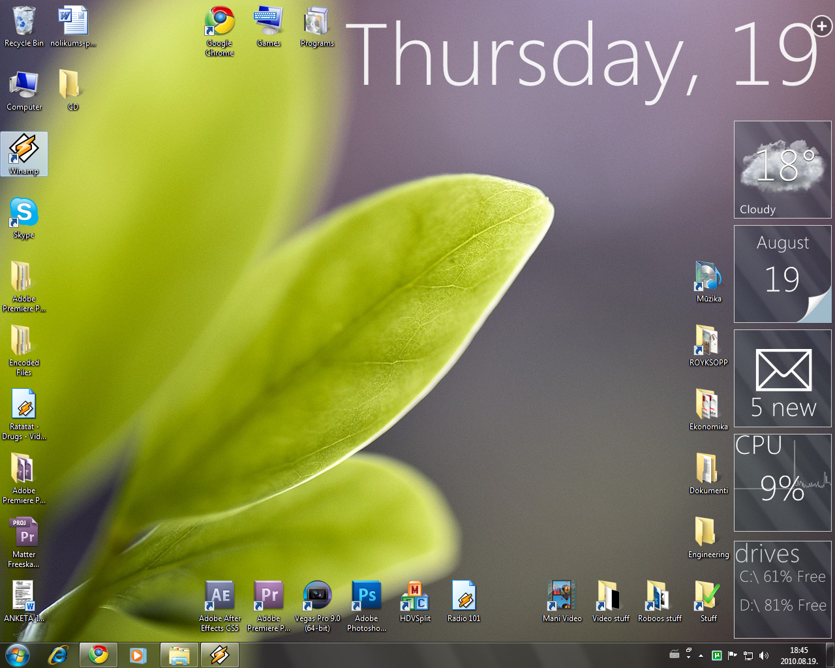Open the ROYKSOPP folder shortcut

click(708, 346)
